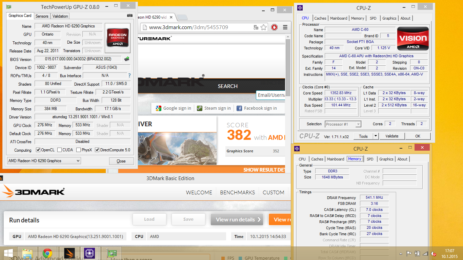Close the Radeon HD 6290 Chrome tab
The image size is (463, 260).
172,17
